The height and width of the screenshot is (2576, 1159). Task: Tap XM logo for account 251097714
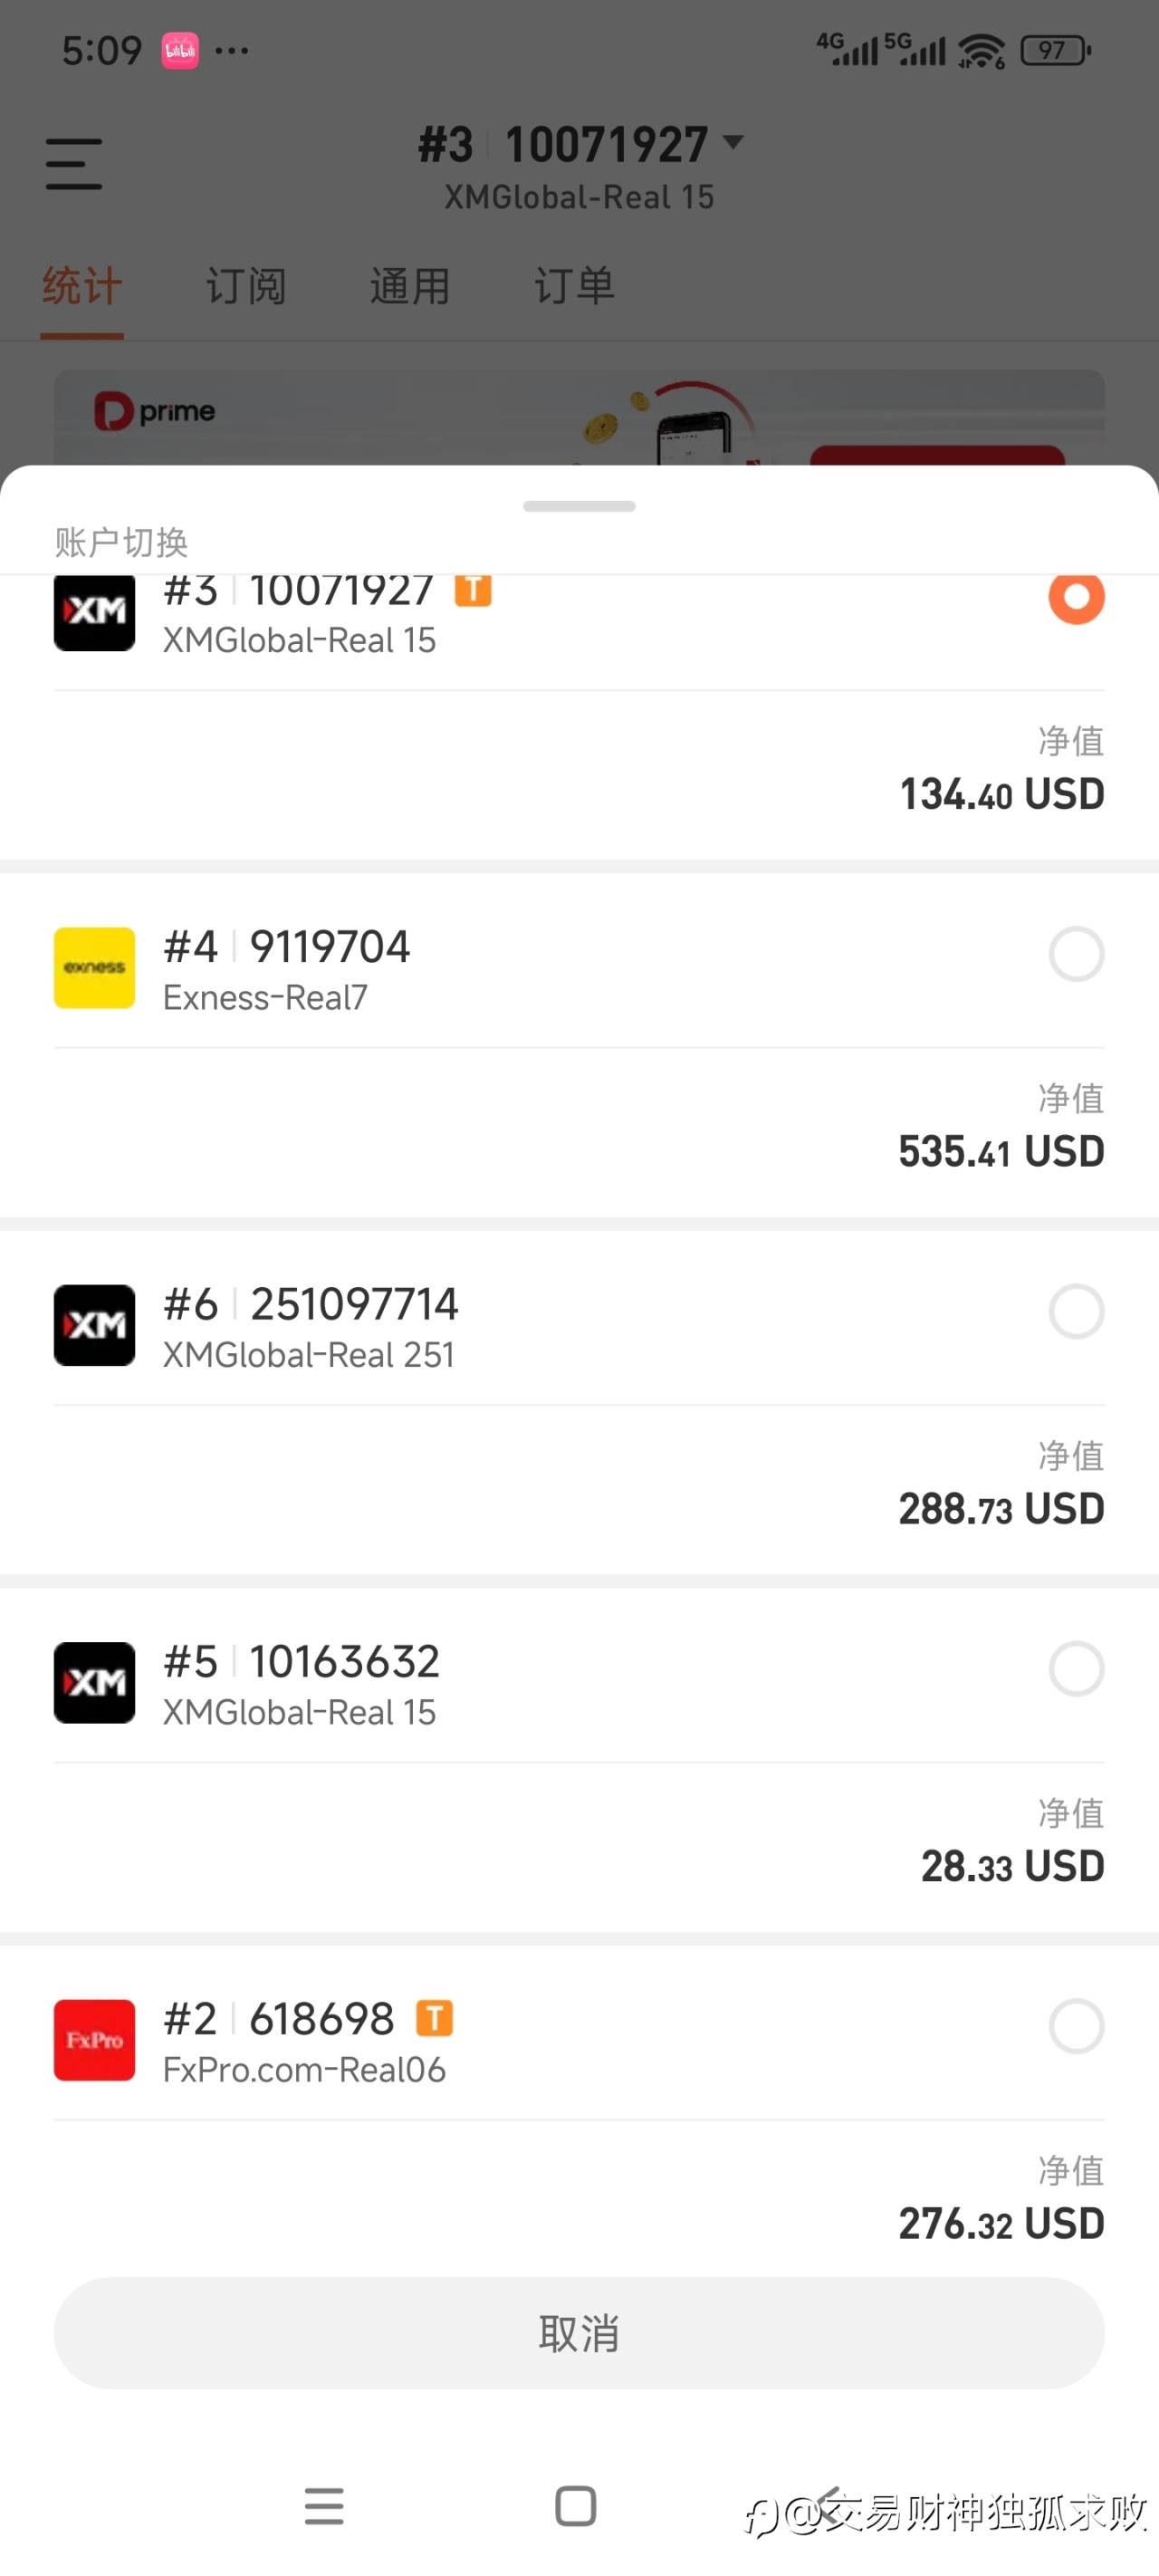pyautogui.click(x=94, y=1325)
